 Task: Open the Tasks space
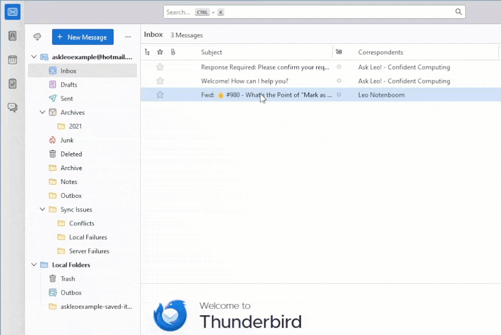click(x=12, y=83)
